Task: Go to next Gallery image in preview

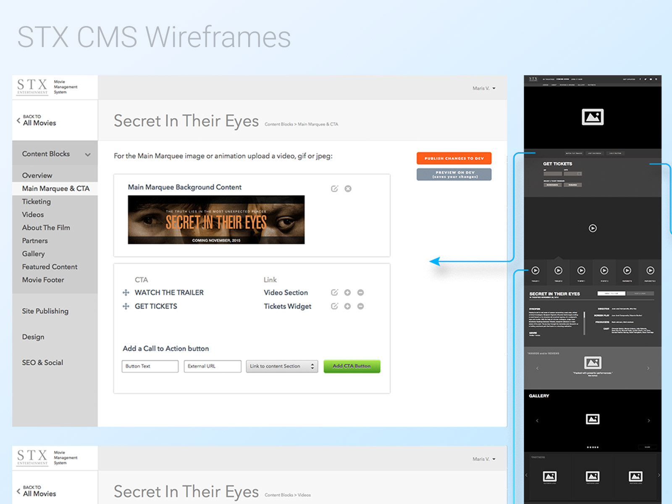Action: click(648, 420)
